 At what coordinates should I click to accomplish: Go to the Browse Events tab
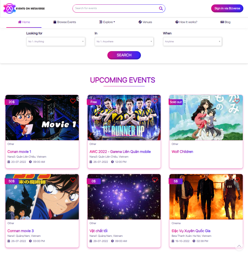point(65,22)
